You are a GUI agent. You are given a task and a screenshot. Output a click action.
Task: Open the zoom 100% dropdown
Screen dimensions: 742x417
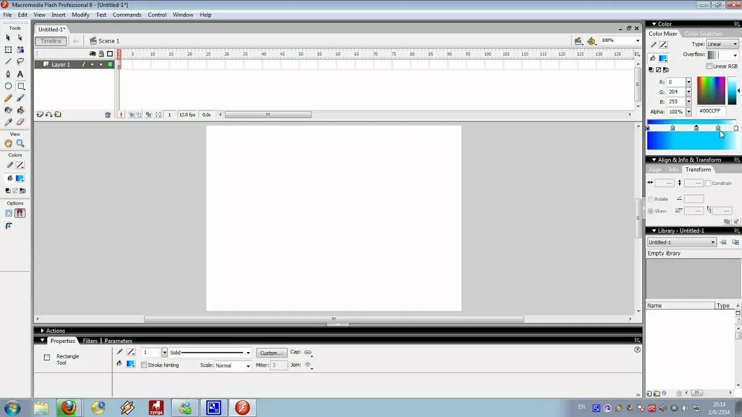620,41
